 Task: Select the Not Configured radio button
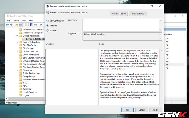pos(48,21)
